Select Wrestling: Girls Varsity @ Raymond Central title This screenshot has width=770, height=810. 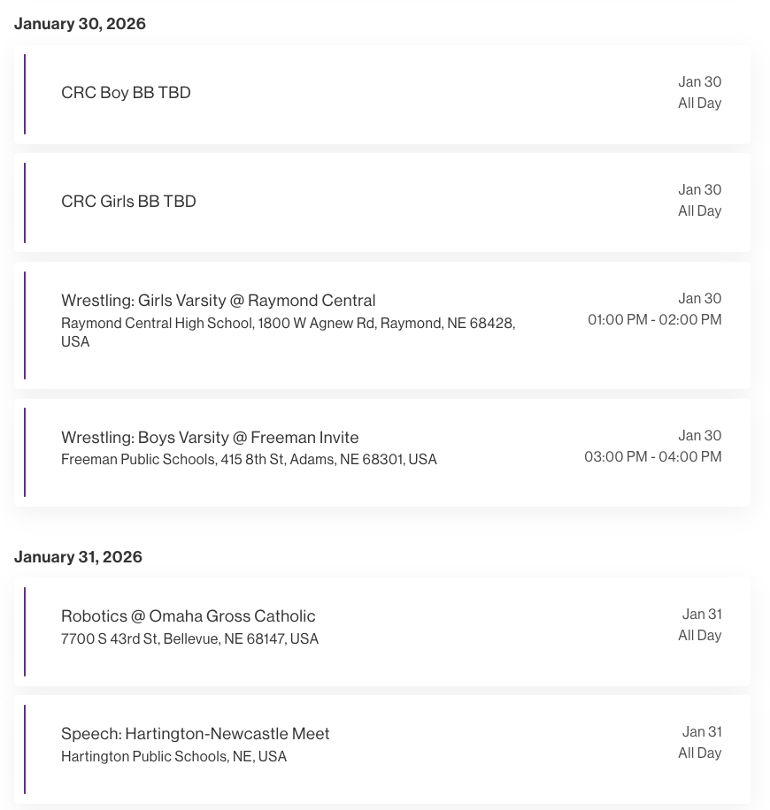tap(218, 301)
